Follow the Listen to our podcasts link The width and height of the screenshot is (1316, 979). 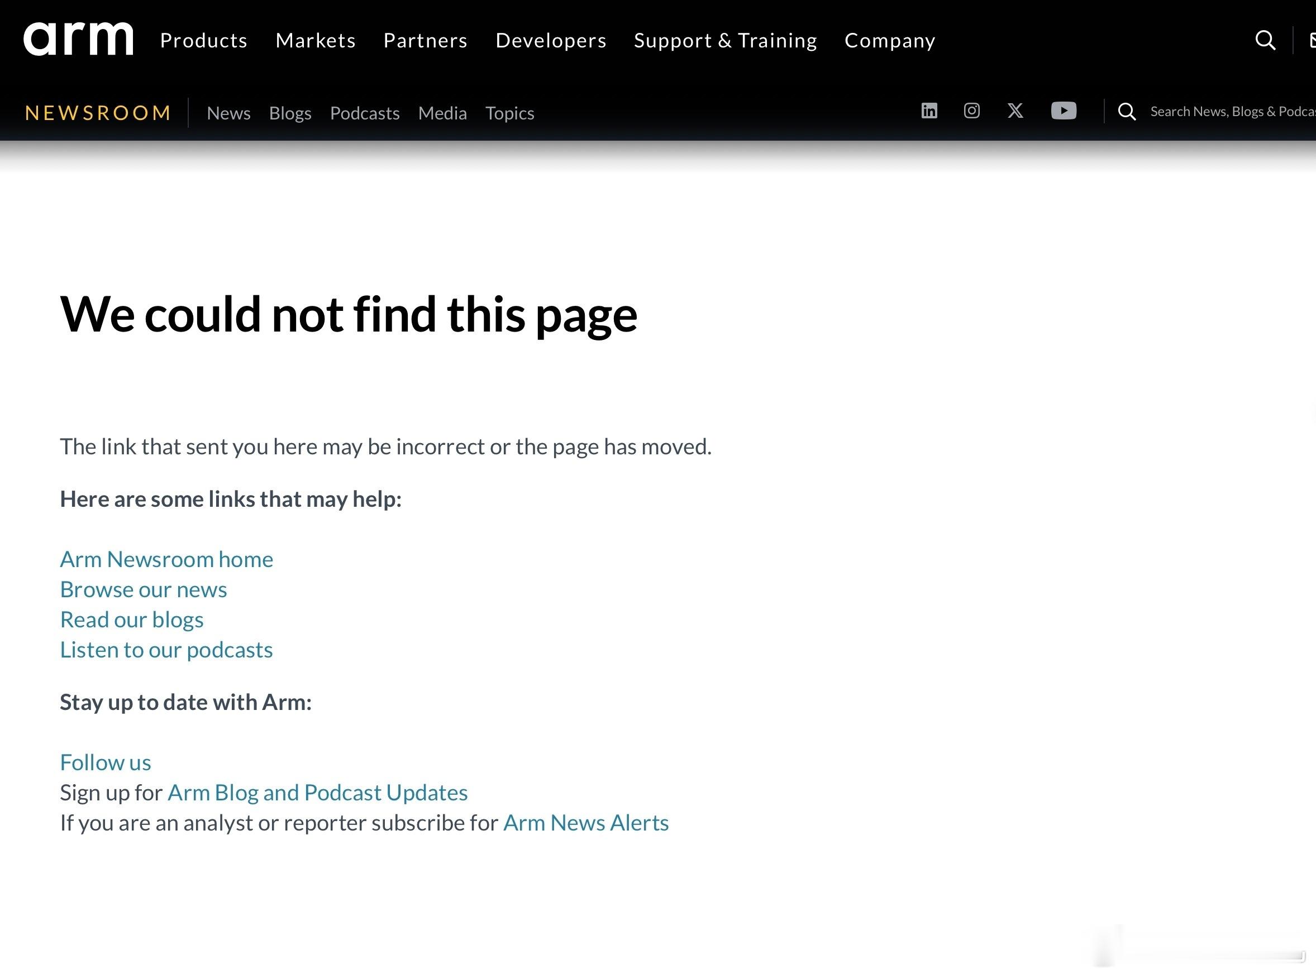tap(166, 650)
